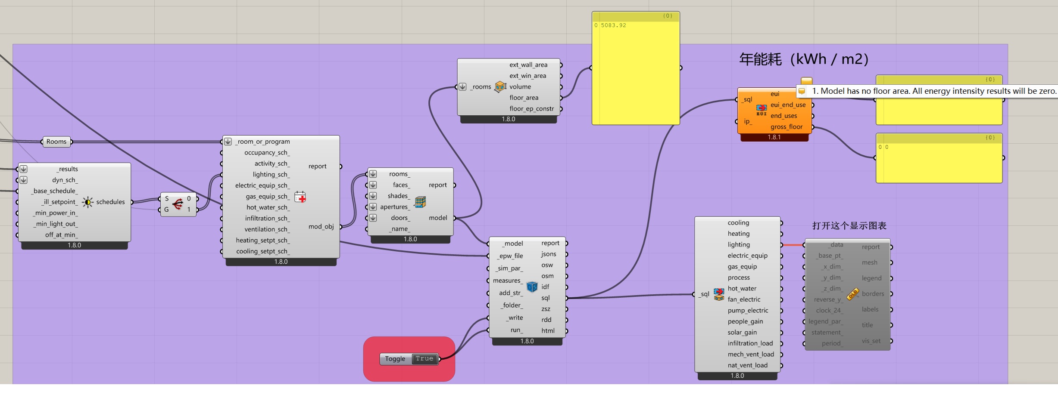Click the _ill_setpoint_ input
Image resolution: width=1058 pixels, height=413 pixels.
tap(60, 202)
